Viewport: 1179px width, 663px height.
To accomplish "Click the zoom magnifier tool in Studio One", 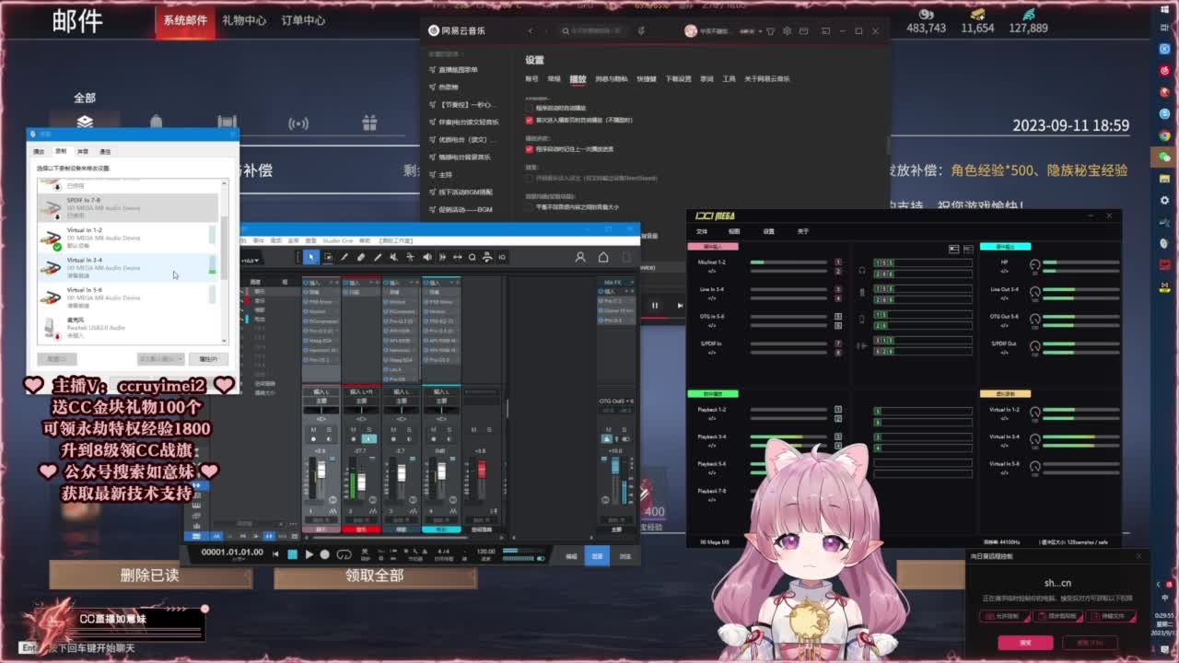I will point(473,257).
